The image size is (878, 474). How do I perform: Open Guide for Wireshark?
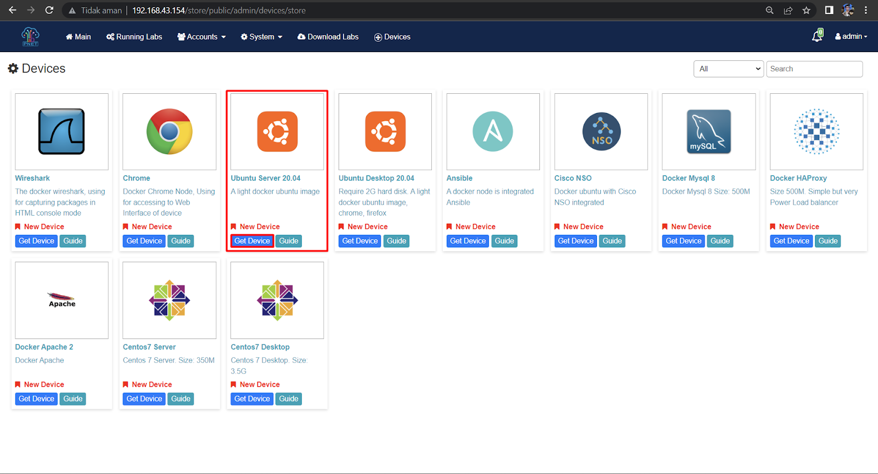tap(73, 241)
